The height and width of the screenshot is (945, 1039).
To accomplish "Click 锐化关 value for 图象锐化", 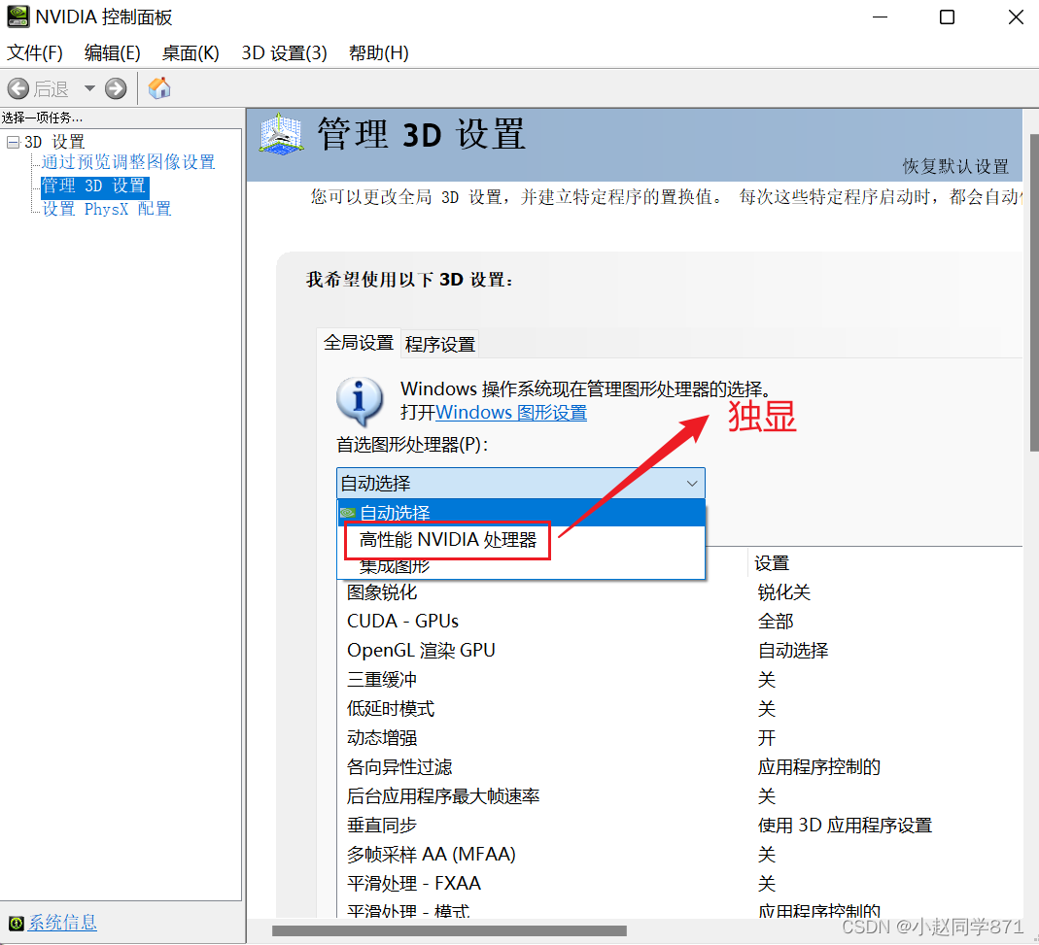I will coord(784,592).
